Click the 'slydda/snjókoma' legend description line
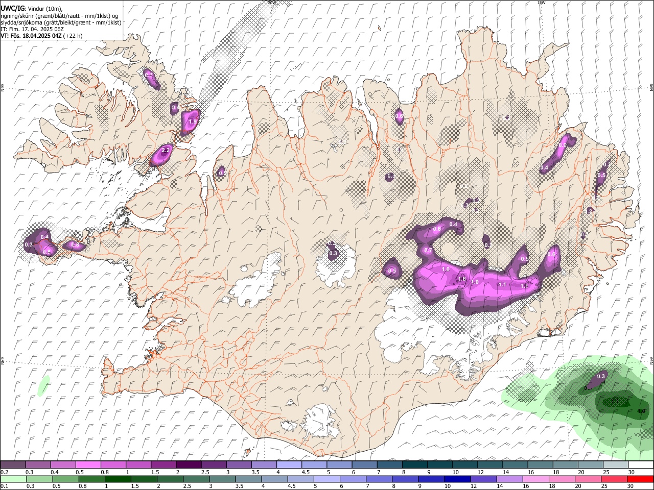Screen dimensions: 654x490 coord(61,22)
